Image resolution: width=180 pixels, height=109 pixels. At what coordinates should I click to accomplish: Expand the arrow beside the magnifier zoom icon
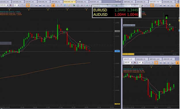84,5
